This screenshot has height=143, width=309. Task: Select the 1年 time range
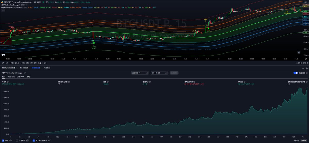click(31, 63)
